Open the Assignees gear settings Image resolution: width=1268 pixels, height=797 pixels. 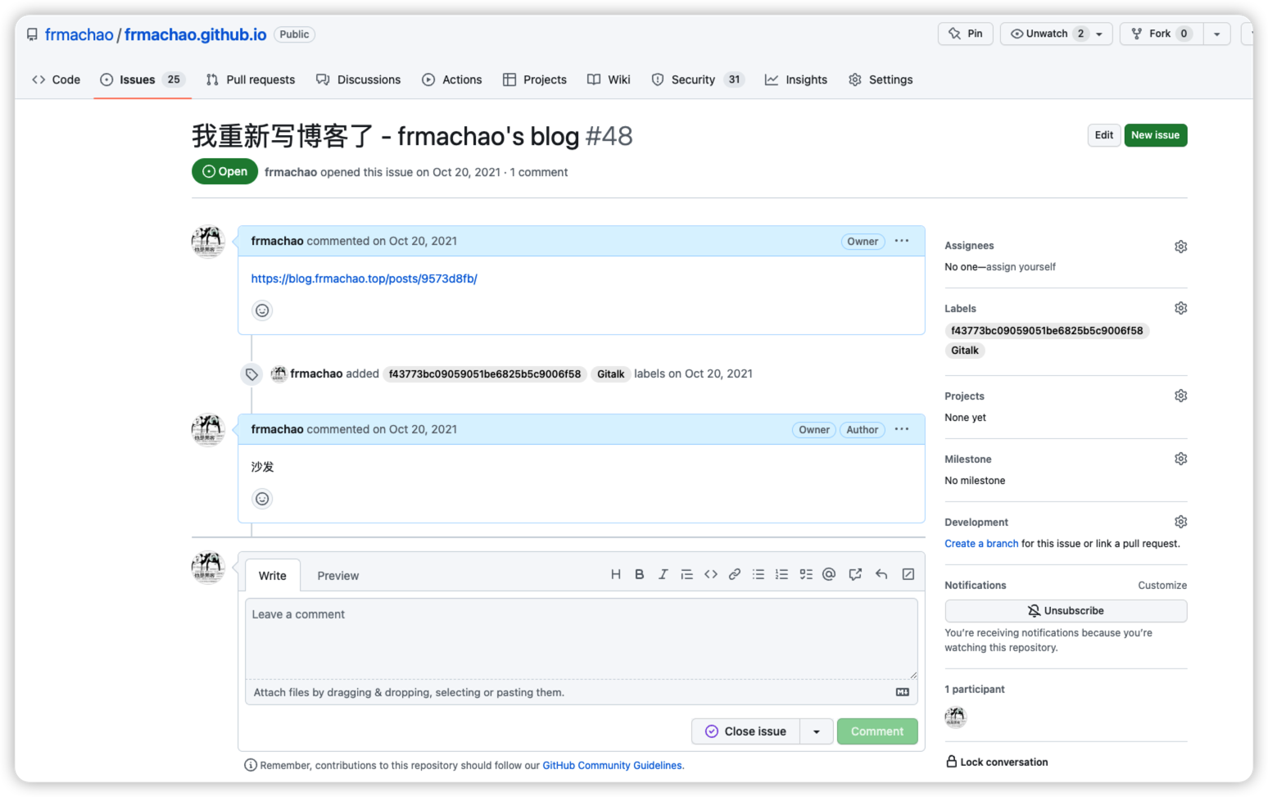click(x=1180, y=247)
